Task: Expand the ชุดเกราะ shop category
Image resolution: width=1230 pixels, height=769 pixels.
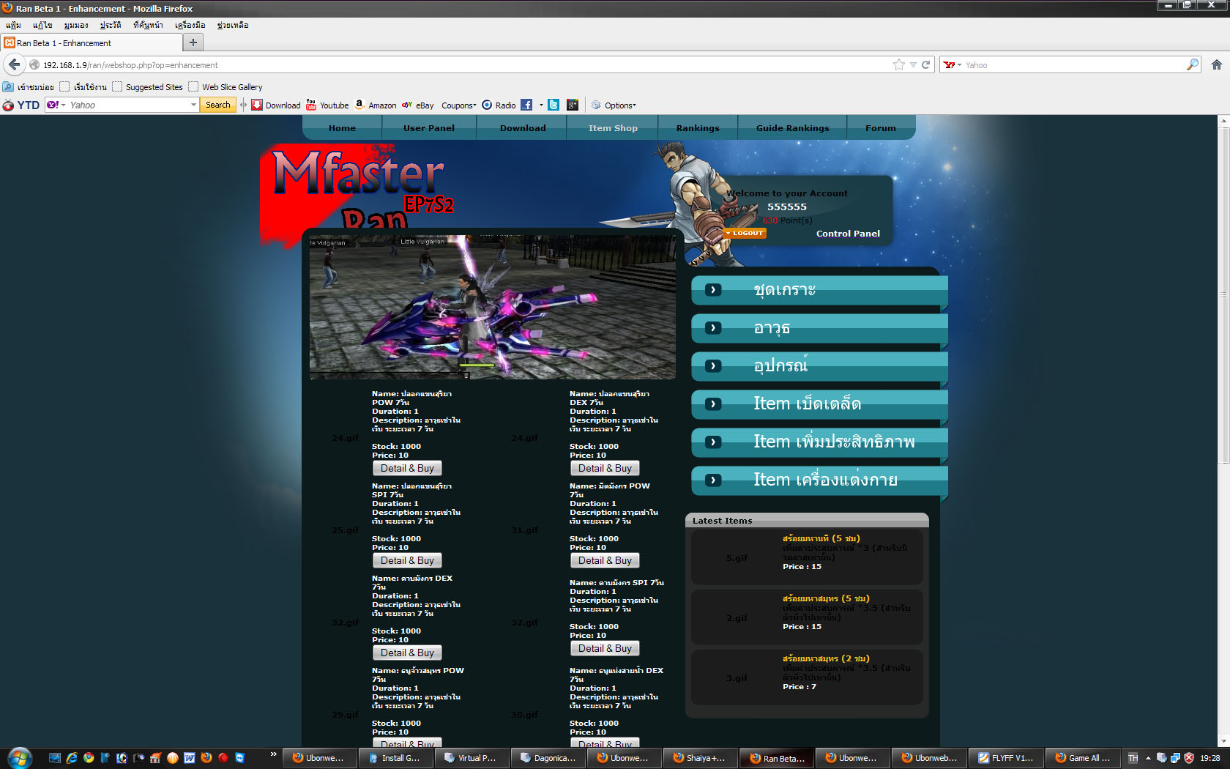Action: pos(819,290)
